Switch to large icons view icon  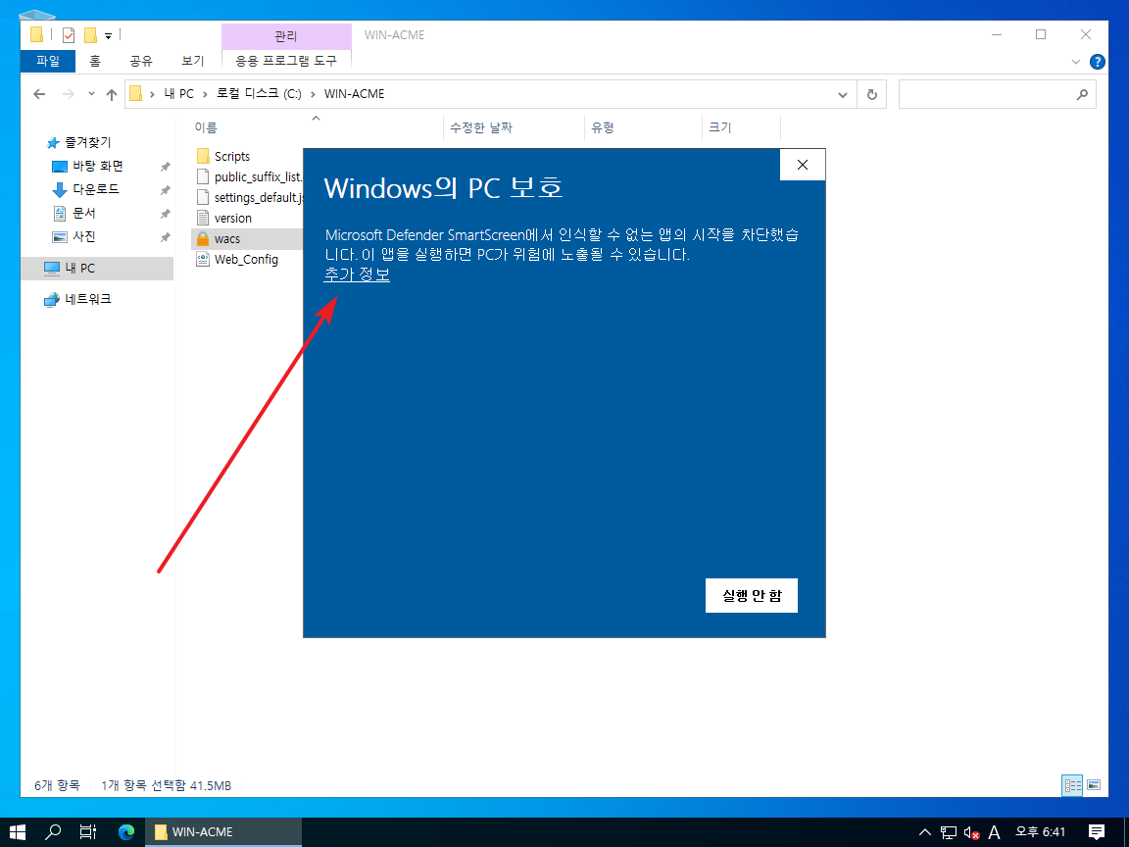coord(1094,785)
